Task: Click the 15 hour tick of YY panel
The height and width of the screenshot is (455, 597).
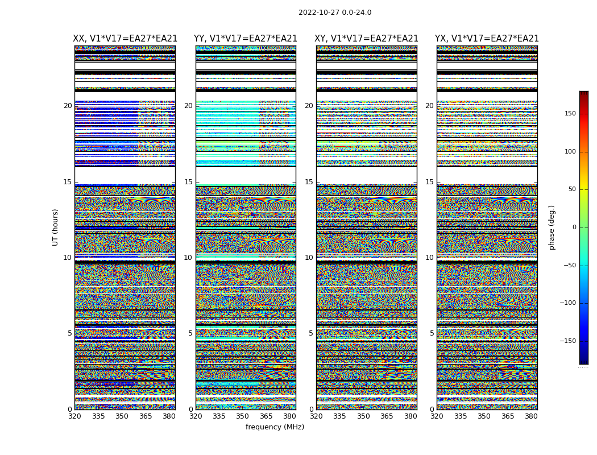Action: click(188, 182)
